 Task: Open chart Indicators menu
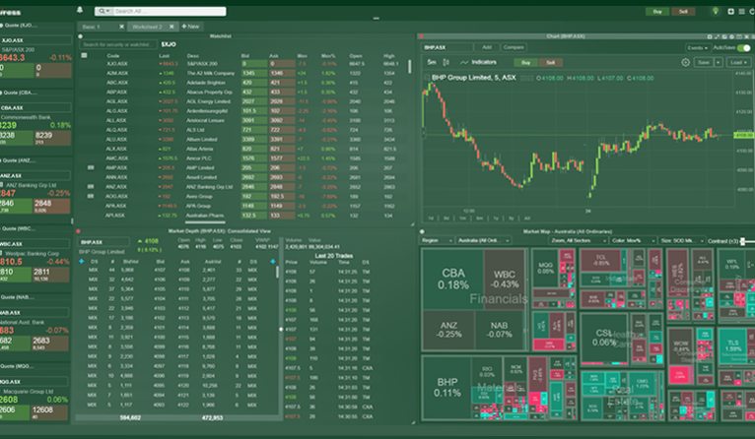[x=478, y=63]
